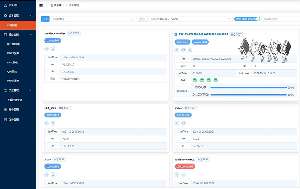
Task: Click the 设备统计 icon in sidebar
Action: point(6,5)
